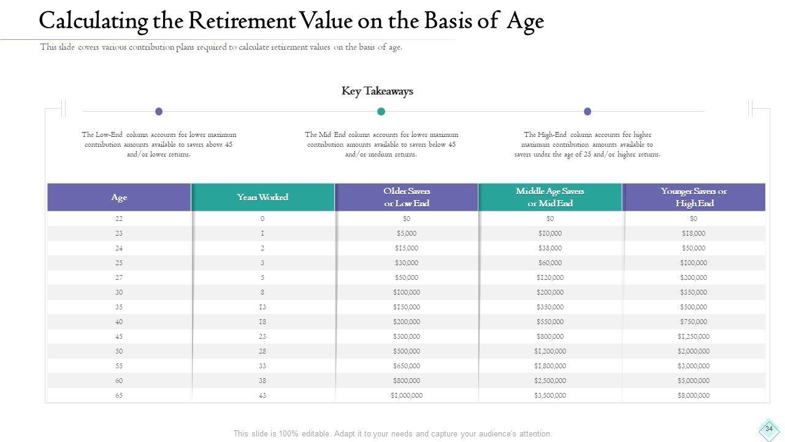Select the Years Worked column header
The width and height of the screenshot is (785, 442).
tap(262, 198)
